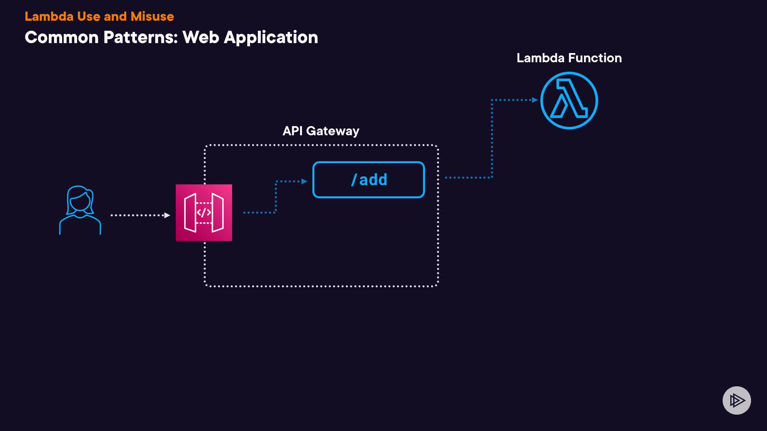Click the Pluralsight play logo
767x431 pixels.
737,400
